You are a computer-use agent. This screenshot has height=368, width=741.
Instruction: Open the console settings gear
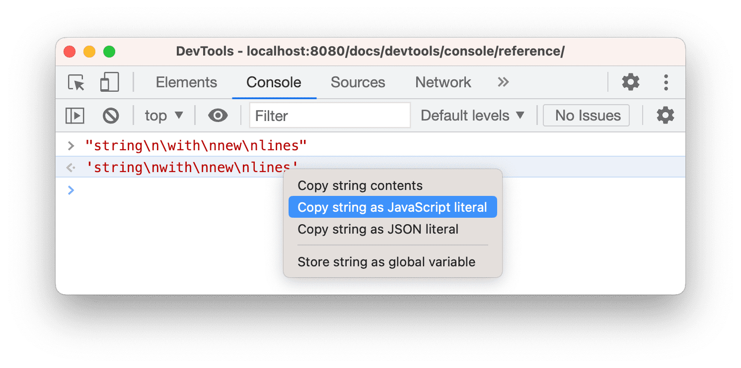665,115
